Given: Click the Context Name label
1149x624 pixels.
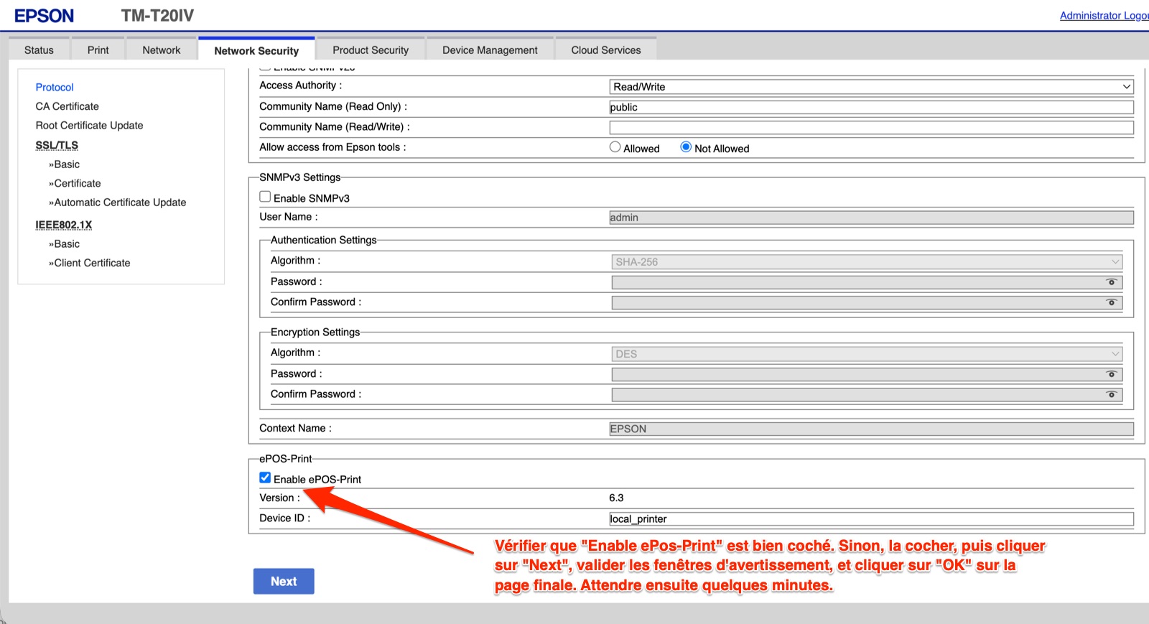Looking at the screenshot, I should click(x=295, y=429).
